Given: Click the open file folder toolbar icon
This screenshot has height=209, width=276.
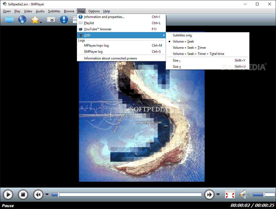Looking at the screenshot, I should 9,20.
